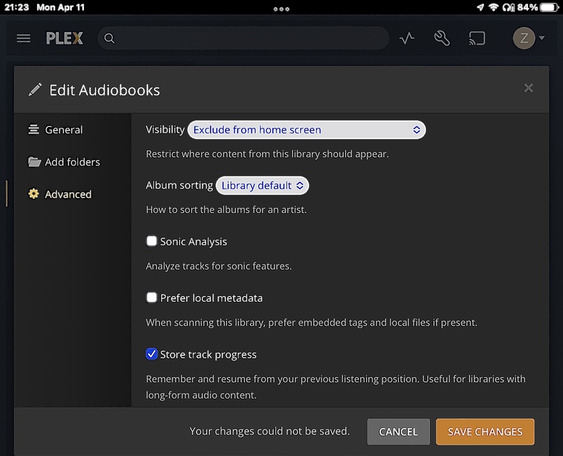Expand the Album sorting dropdown
This screenshot has width=563, height=456.
pos(262,186)
